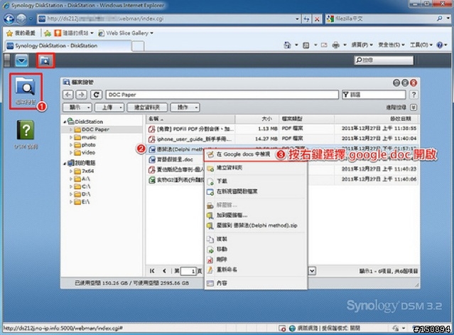Choose 下載 download in context menu
This screenshot has width=454, height=335.
point(256,181)
